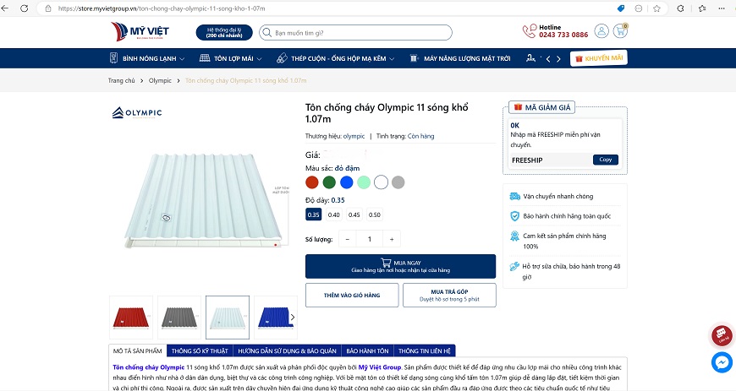Open the user account icon
The image size is (736, 391).
[601, 31]
